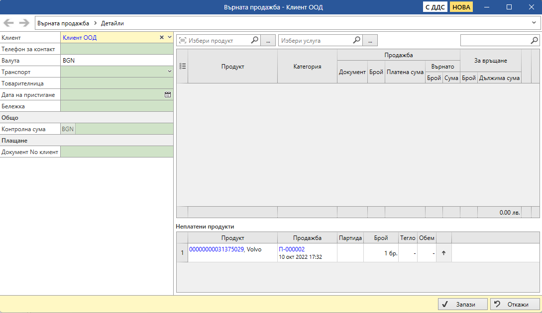
Task: Focus Документ No клиент field
Action: (117, 152)
